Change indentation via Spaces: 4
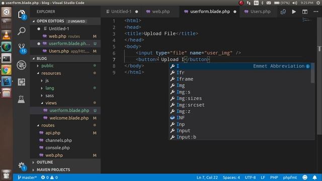Screen dimensions: 322x181 tap(231, 177)
